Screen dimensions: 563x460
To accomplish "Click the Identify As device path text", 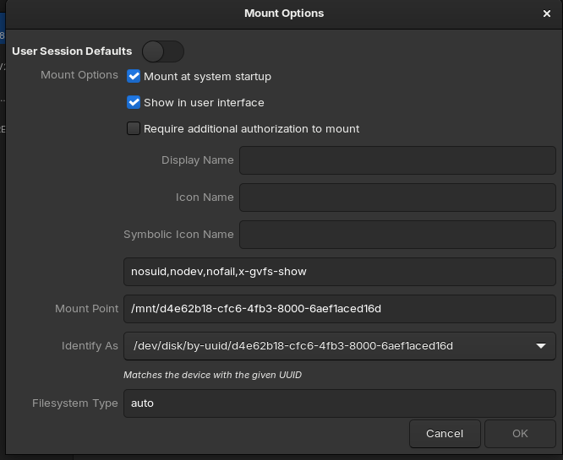I will 292,346.
